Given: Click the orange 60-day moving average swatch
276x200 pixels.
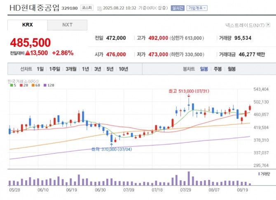Looking at the screenshot, I should coord(33,85).
